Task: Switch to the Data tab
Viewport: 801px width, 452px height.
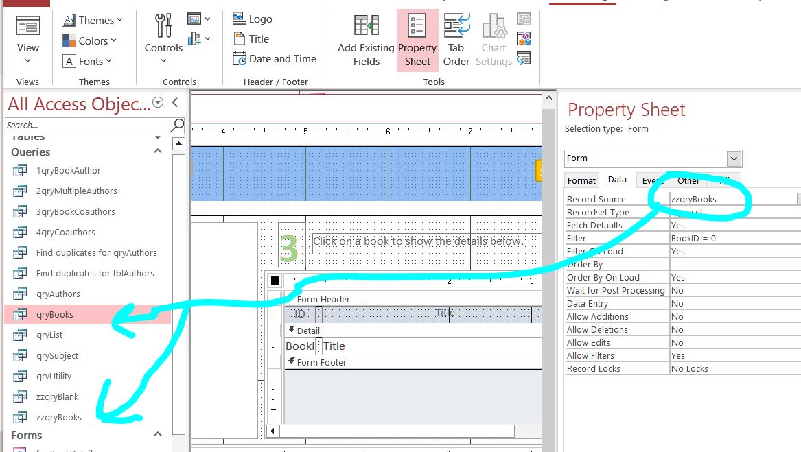Action: coord(617,180)
